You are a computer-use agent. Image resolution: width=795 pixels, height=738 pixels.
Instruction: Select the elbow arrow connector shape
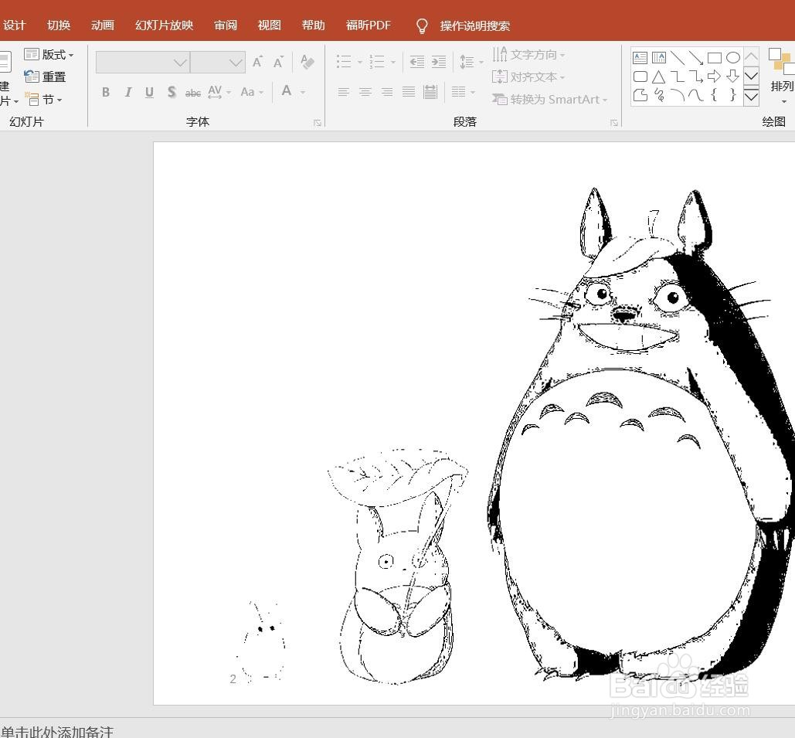695,77
